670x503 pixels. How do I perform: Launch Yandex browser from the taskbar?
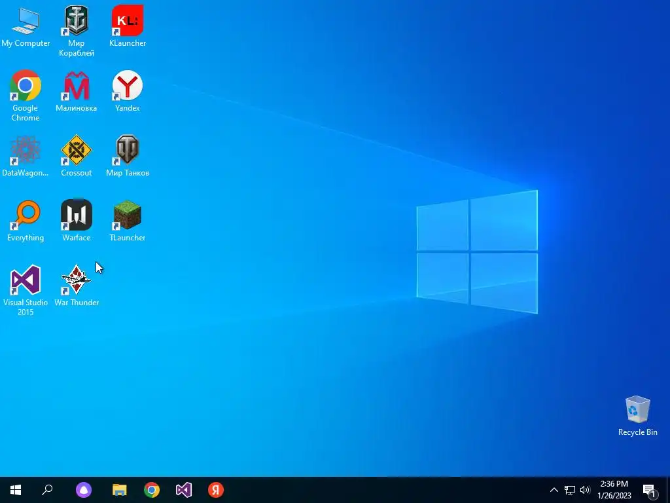(x=216, y=490)
